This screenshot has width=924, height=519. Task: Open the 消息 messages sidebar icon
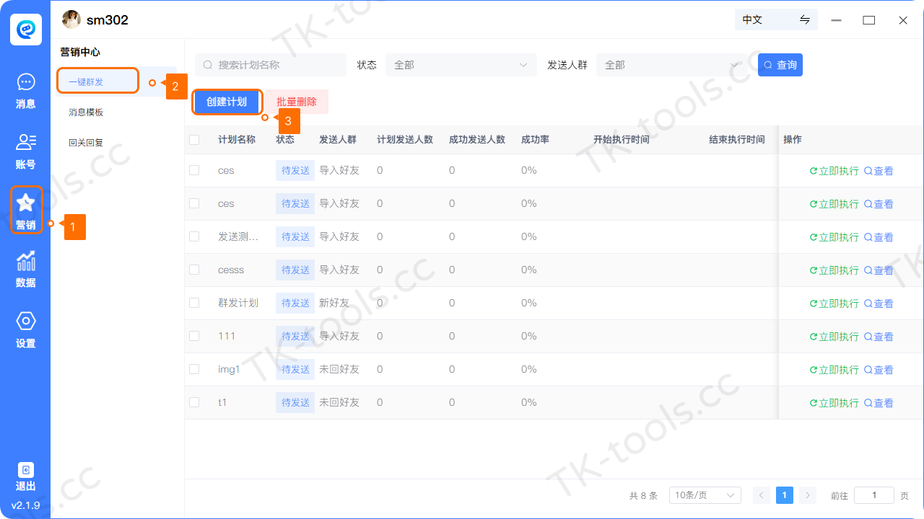coord(25,82)
